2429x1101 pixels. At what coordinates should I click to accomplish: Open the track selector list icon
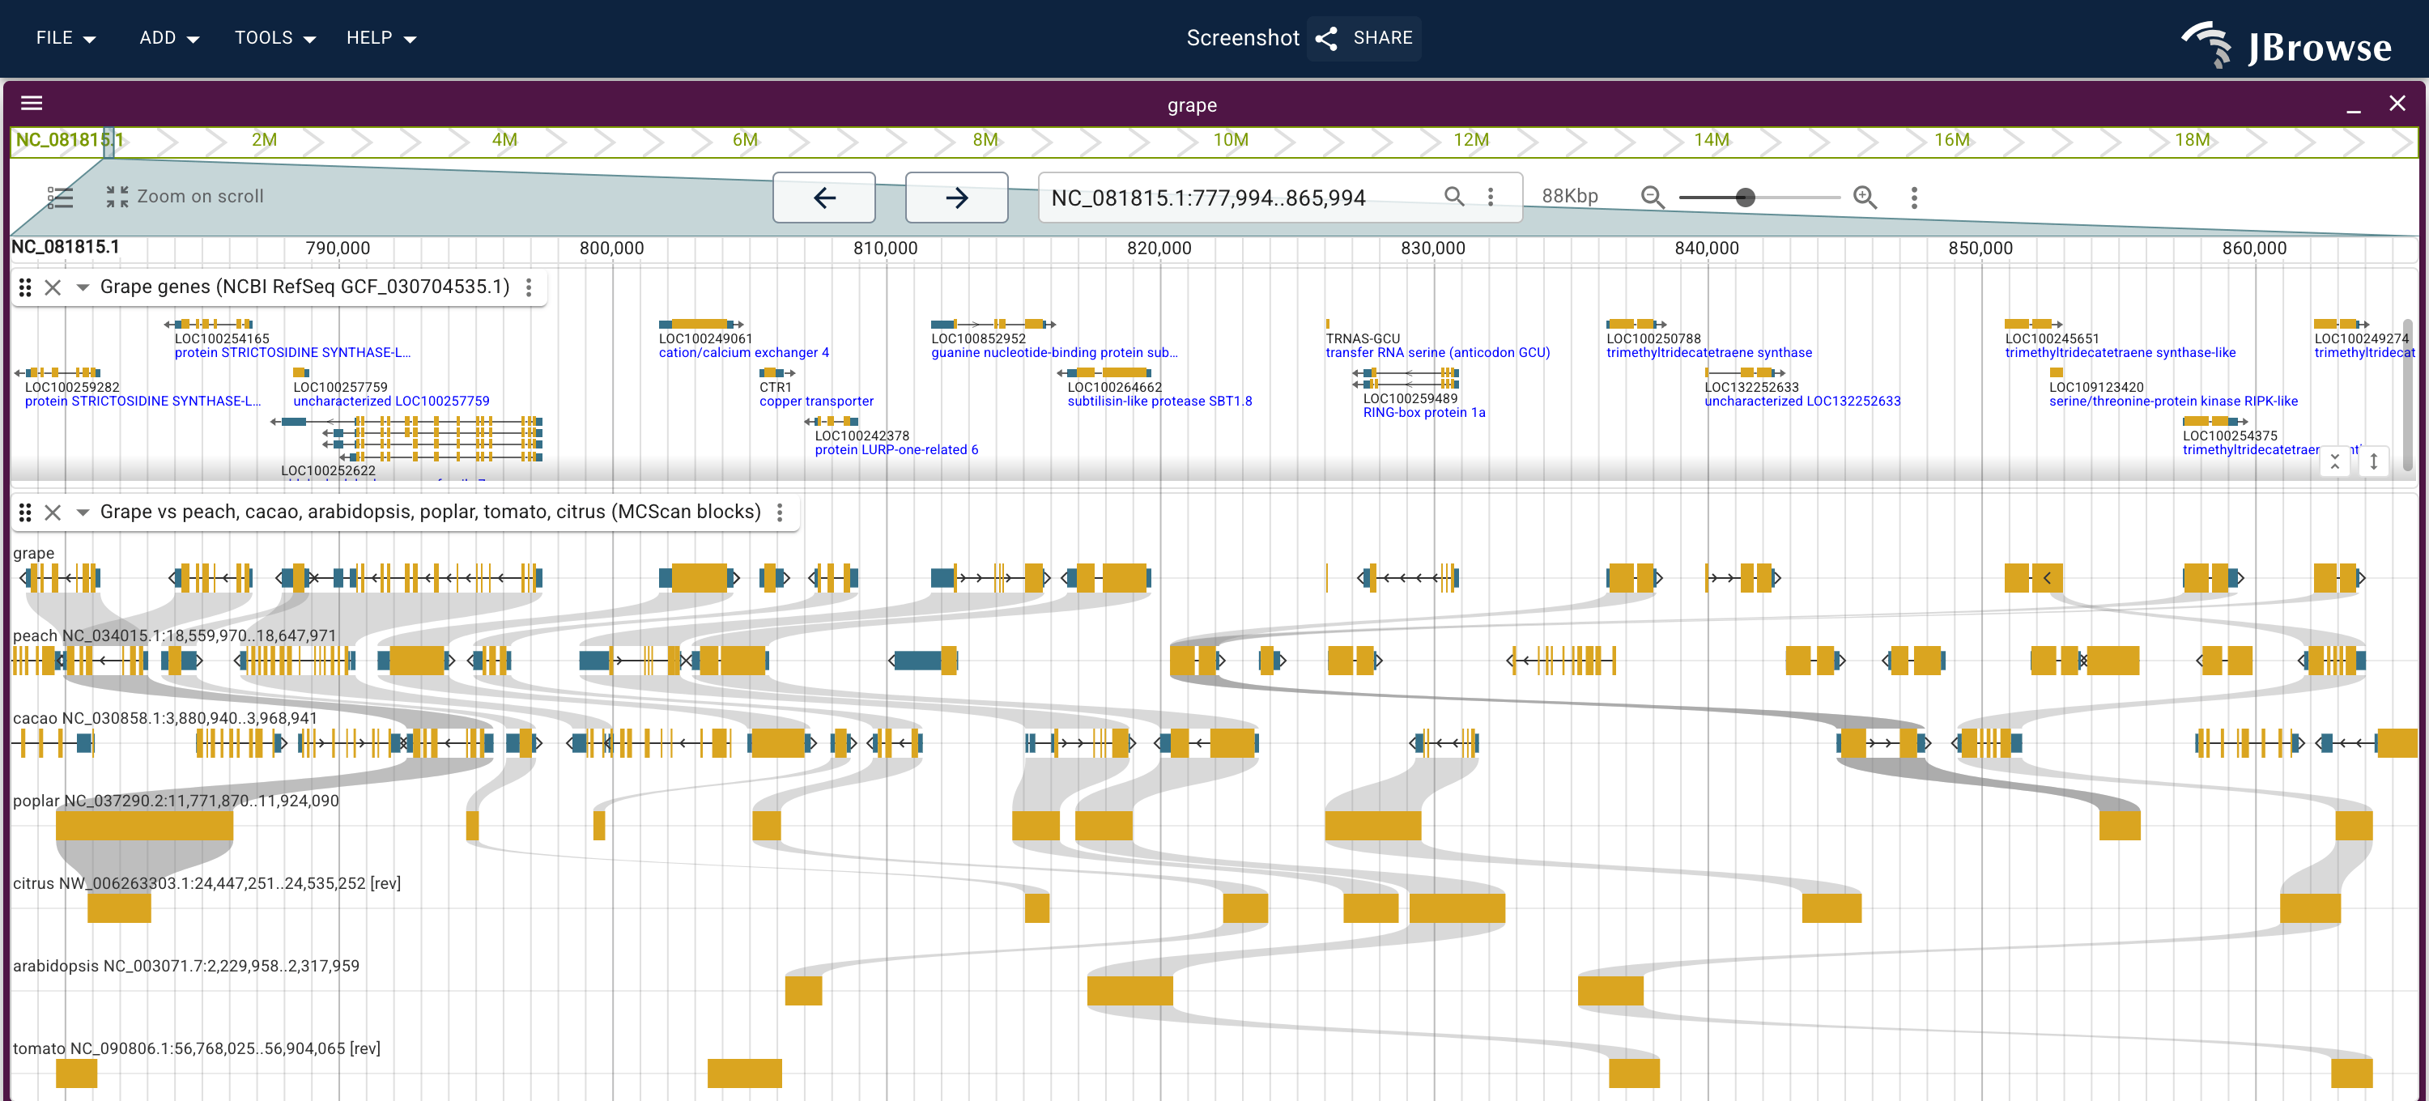coord(61,197)
